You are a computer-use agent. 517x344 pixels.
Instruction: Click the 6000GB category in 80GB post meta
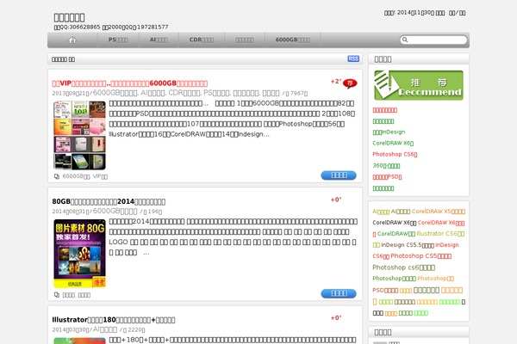[115, 211]
